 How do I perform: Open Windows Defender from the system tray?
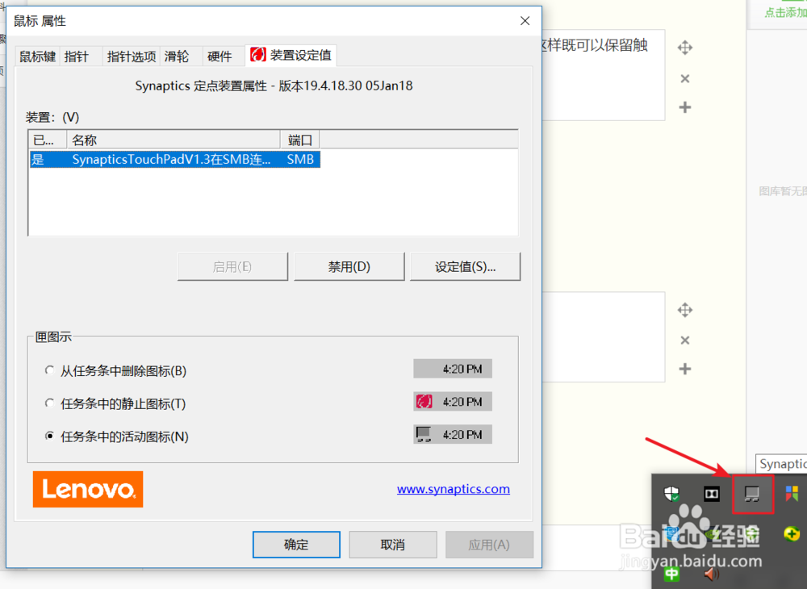pos(672,493)
